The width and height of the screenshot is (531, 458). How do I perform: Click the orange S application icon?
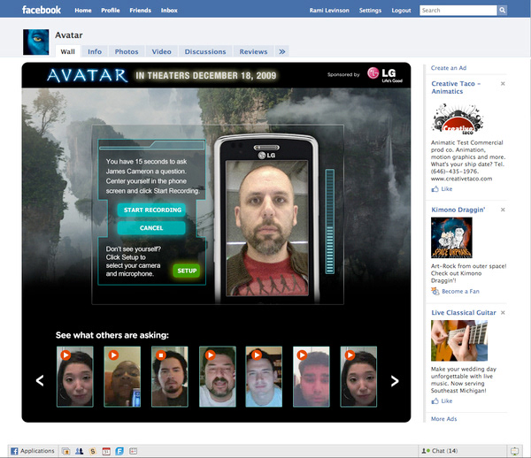93,451
